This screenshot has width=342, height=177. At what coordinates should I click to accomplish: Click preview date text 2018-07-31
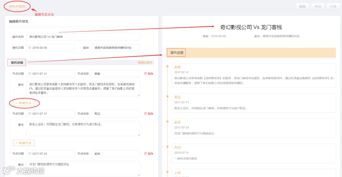[181, 153]
